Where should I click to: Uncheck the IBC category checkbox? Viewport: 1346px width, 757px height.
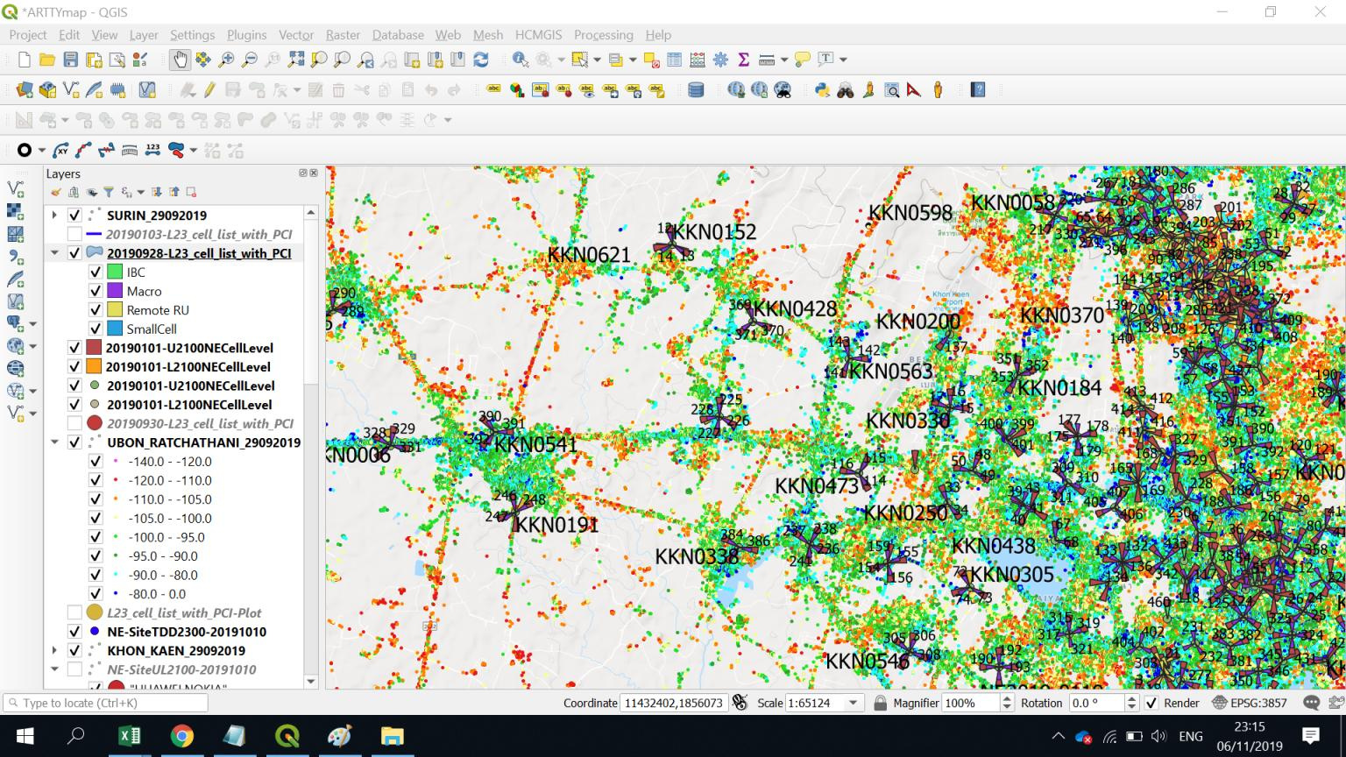[96, 272]
